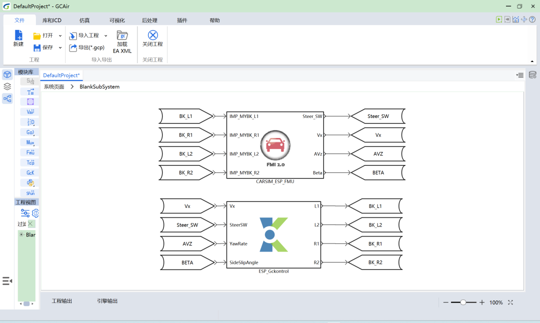Click 加载 EA XML load button

click(122, 41)
